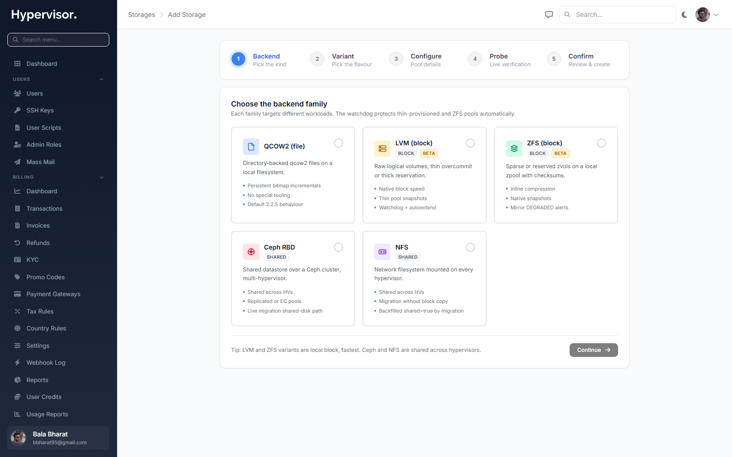Image resolution: width=732 pixels, height=457 pixels.
Task: Go to the Variant step
Action: tap(341, 60)
